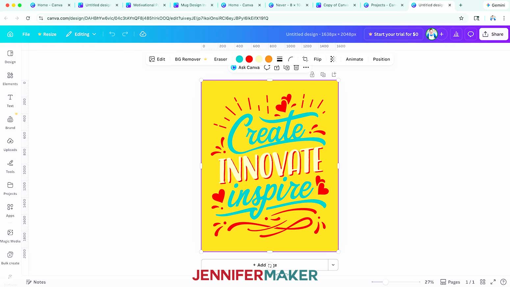The image size is (510, 287).
Task: Open the File menu
Action: coord(26,34)
